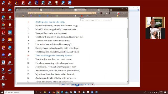The height and width of the screenshot is (94, 168).
Task: Click the browser vertical scrollbar thumb
Action: coord(128,33)
